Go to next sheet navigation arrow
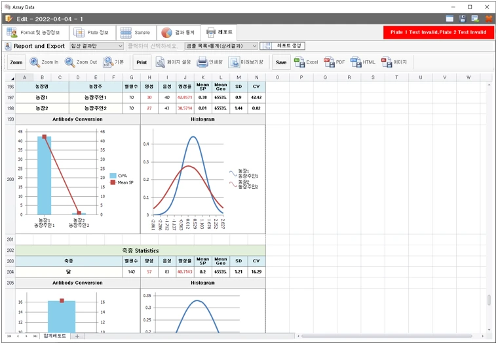Viewport: 498px width, 345px height. (x=27, y=336)
